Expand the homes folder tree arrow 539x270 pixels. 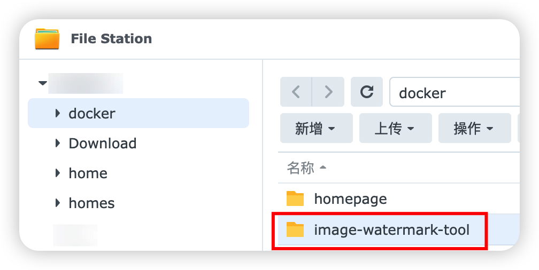[58, 203]
